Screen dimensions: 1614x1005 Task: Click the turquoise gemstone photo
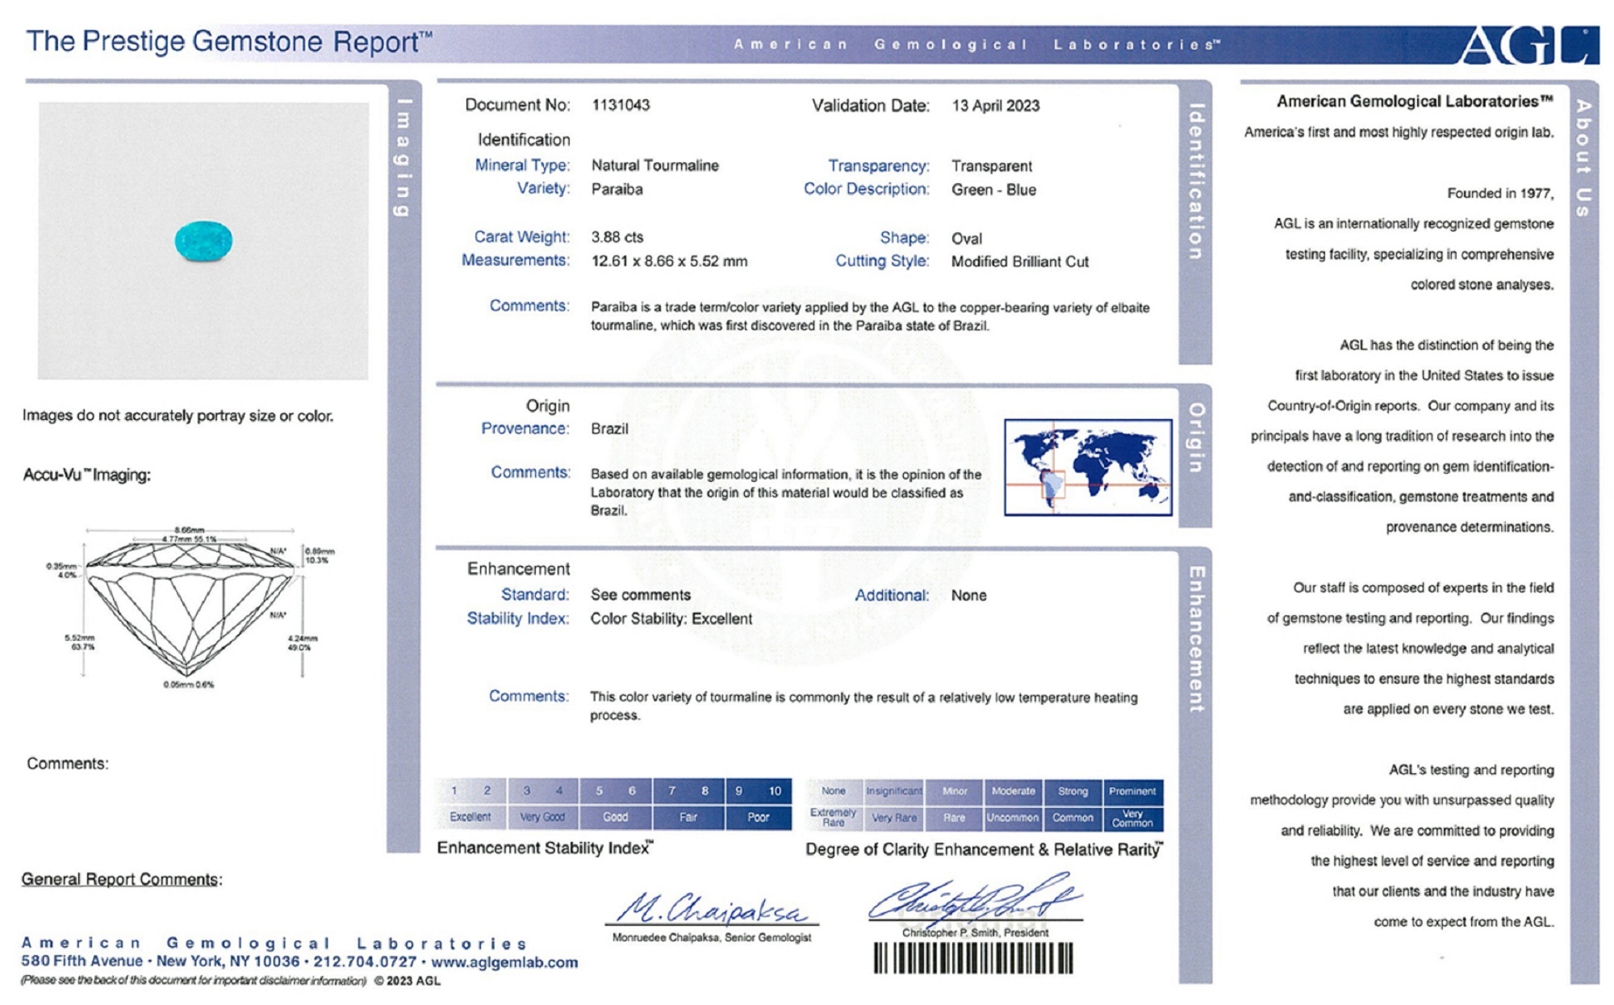[203, 241]
